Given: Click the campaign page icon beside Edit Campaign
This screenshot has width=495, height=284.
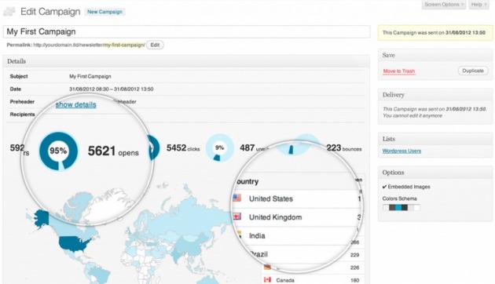Looking at the screenshot, I should (x=9, y=12).
